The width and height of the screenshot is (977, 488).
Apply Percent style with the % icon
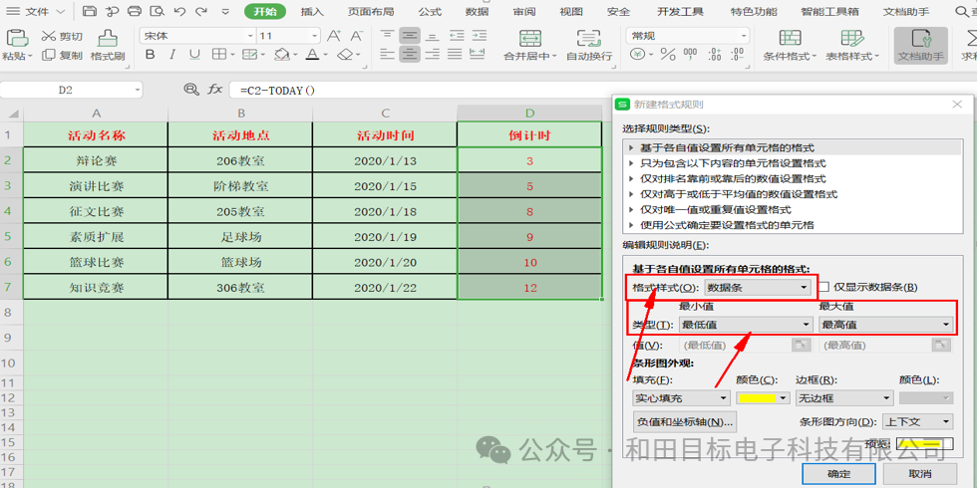coord(668,55)
